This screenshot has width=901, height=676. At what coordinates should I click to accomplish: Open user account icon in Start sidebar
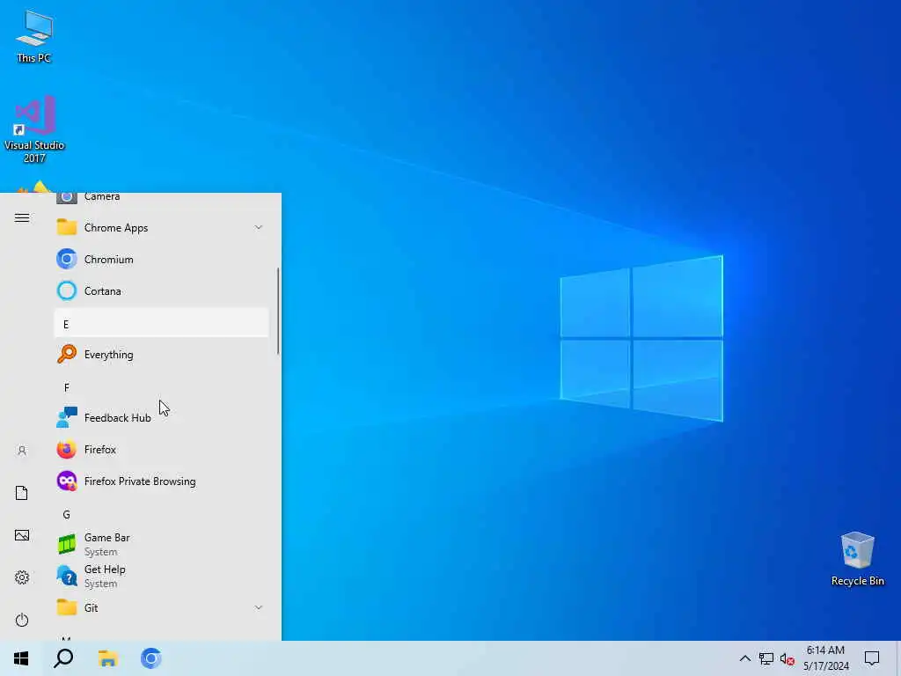[x=22, y=451]
